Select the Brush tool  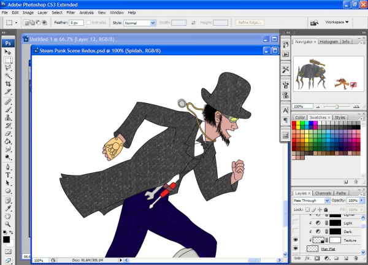click(8, 110)
